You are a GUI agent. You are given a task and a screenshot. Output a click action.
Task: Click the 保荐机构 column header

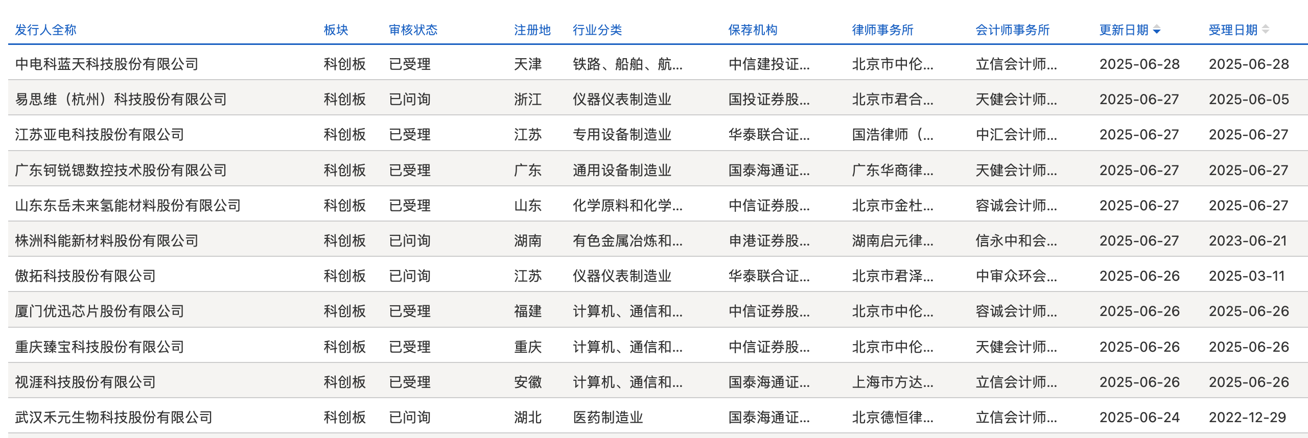[x=753, y=30]
